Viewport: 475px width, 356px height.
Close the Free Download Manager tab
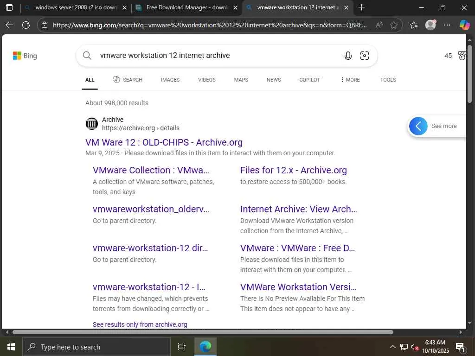point(235,8)
